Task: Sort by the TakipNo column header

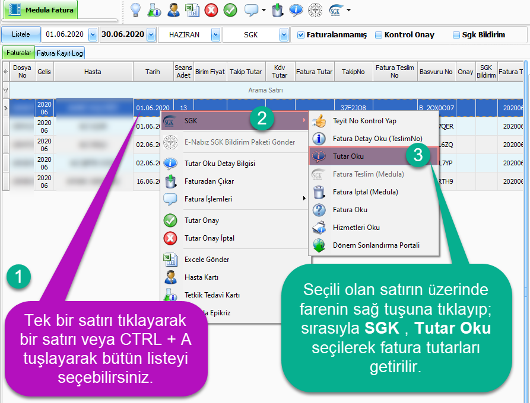Action: point(353,72)
